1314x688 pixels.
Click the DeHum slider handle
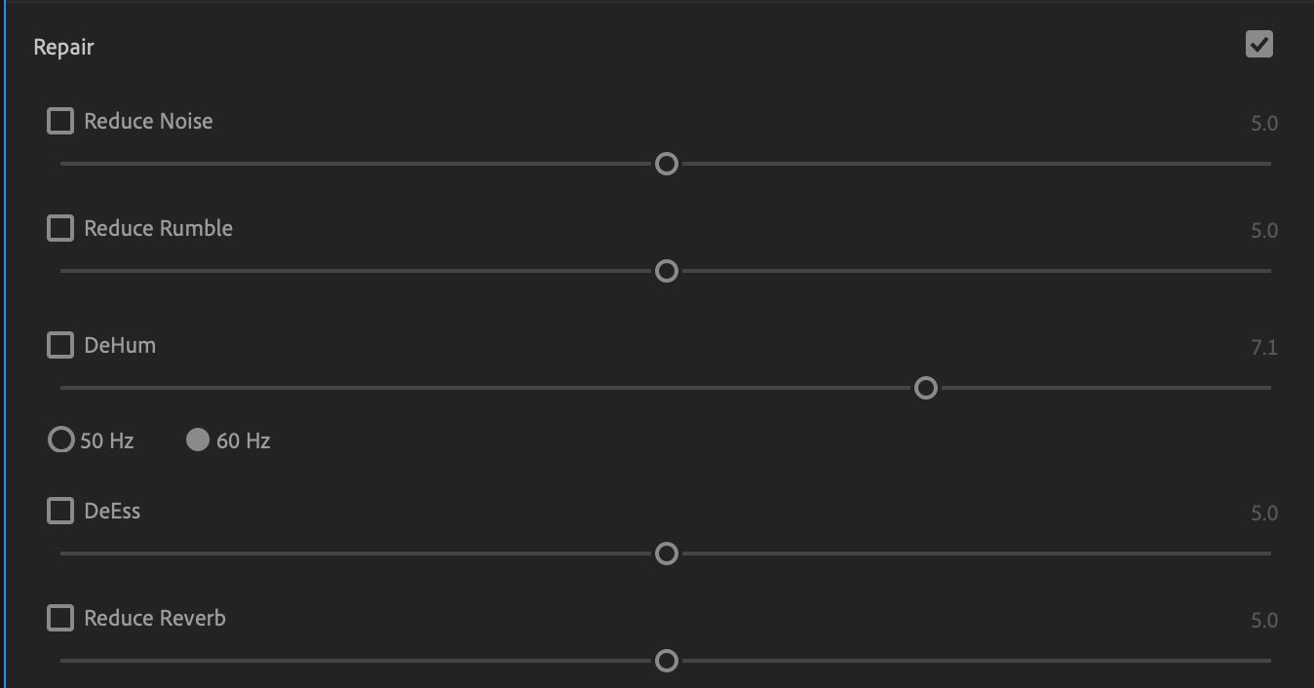click(926, 388)
